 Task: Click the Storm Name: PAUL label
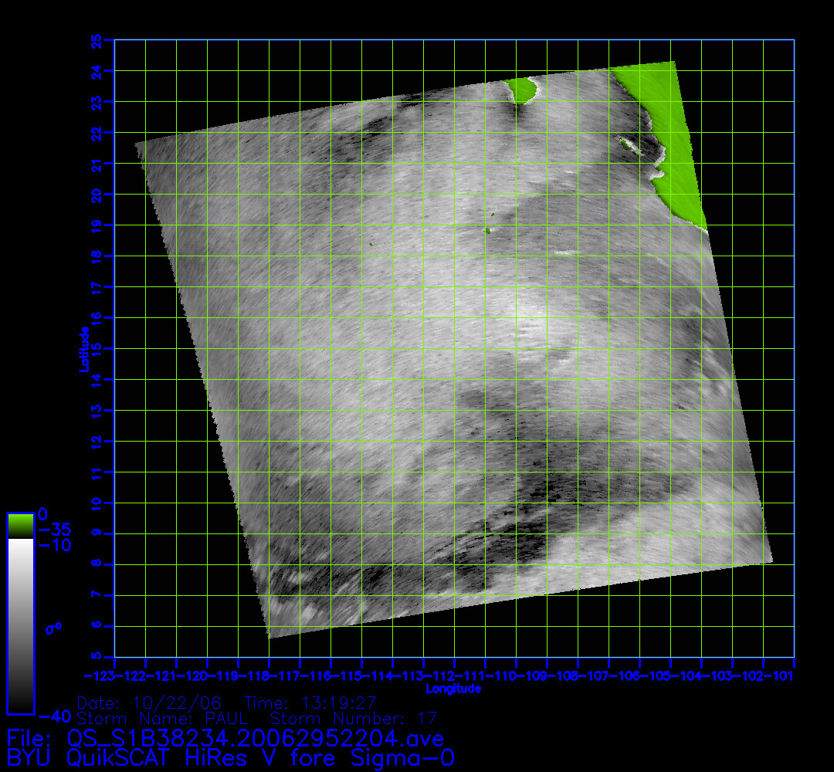[162, 719]
